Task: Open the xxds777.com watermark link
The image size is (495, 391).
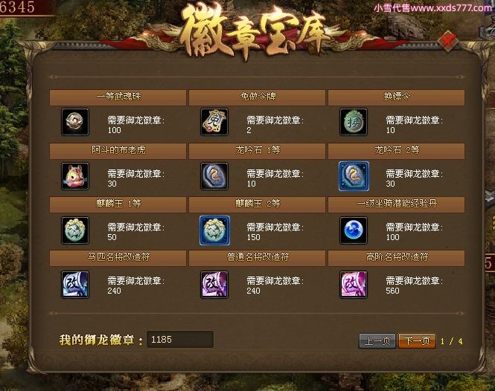Action: point(432,8)
